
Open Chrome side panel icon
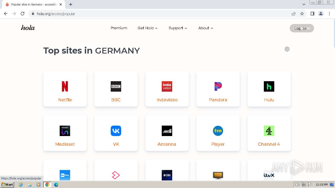click(312, 14)
